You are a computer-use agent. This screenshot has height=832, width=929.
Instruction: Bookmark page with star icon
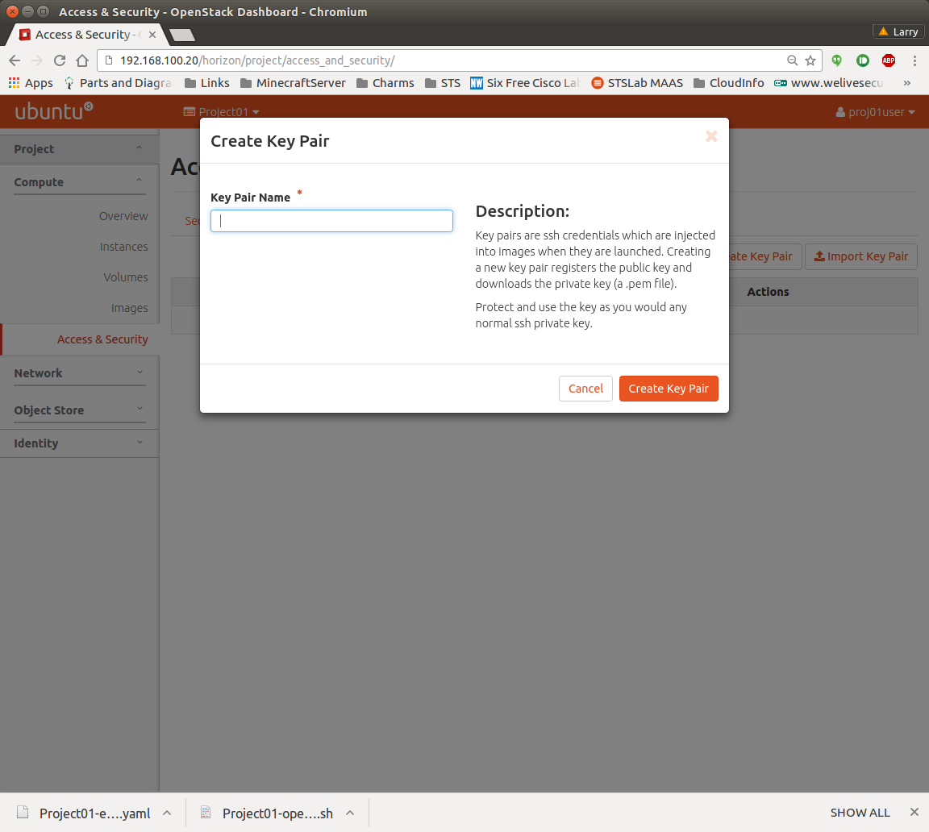click(810, 60)
